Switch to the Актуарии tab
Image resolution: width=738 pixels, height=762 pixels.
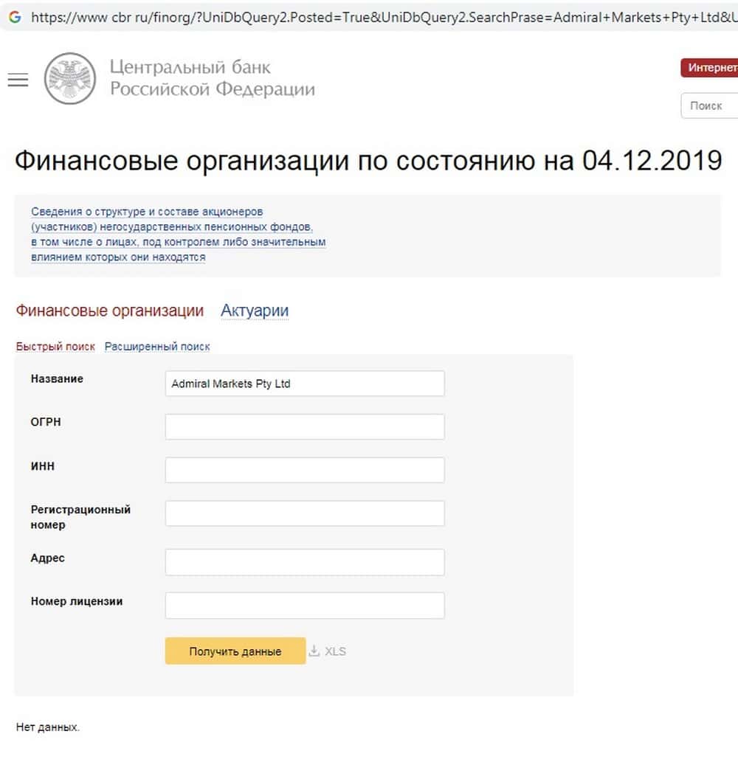(x=255, y=311)
